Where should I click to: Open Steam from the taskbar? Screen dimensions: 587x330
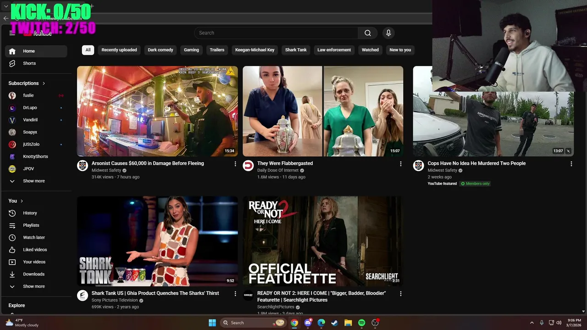335,323
